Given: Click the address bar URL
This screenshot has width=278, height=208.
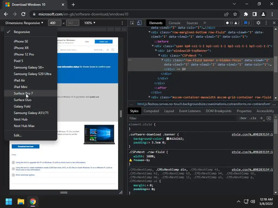Looking at the screenshot, I should point(83,14).
